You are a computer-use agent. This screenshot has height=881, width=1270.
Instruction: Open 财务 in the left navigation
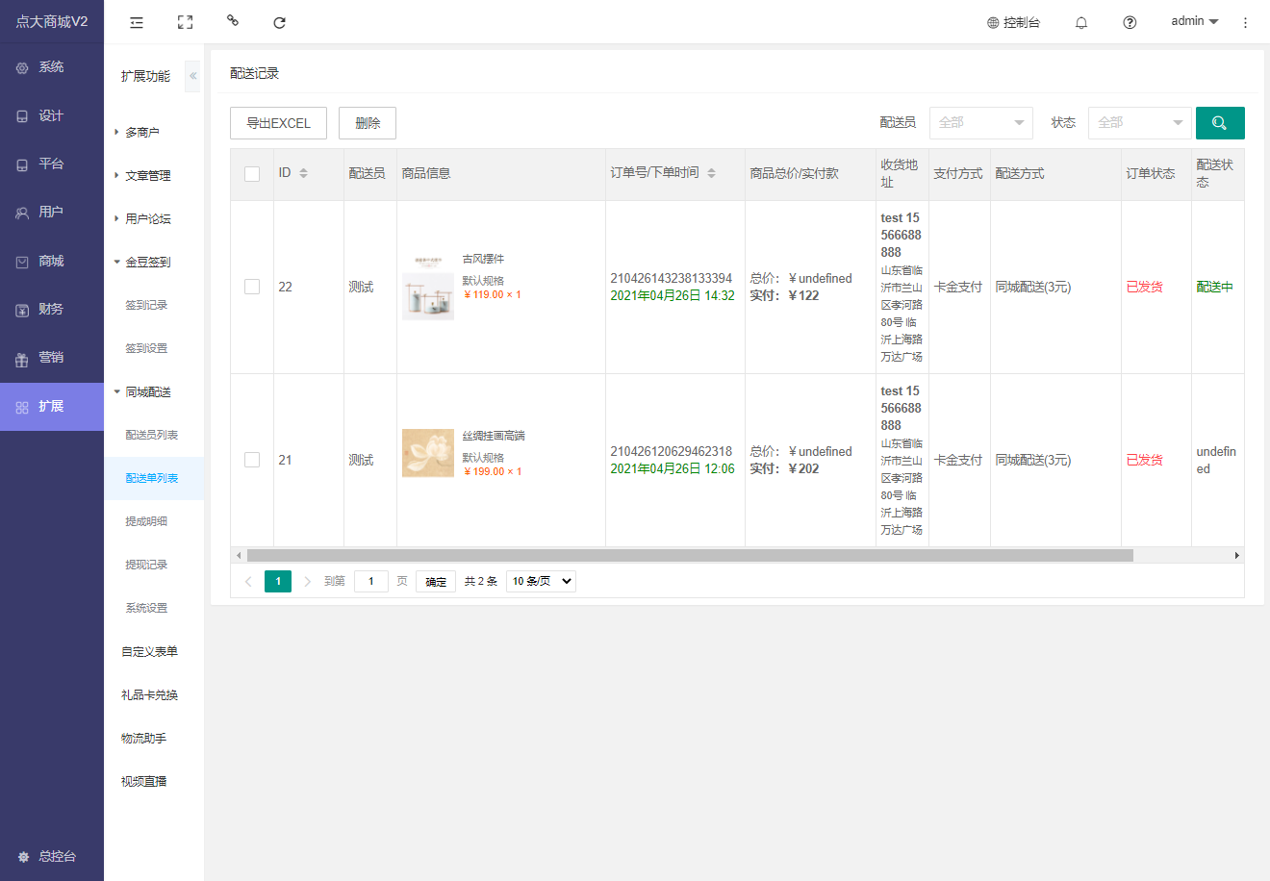(52, 310)
